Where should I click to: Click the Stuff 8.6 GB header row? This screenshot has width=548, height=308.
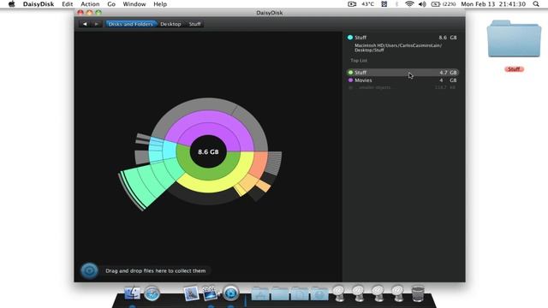402,38
